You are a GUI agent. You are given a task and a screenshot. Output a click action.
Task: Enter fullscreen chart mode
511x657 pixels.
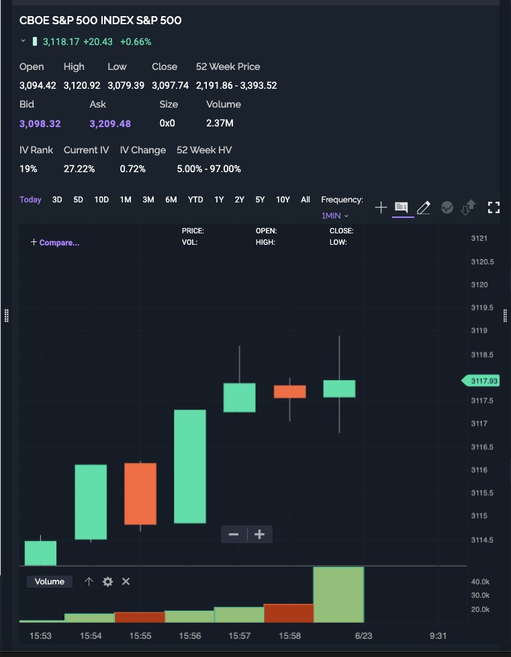tap(494, 207)
